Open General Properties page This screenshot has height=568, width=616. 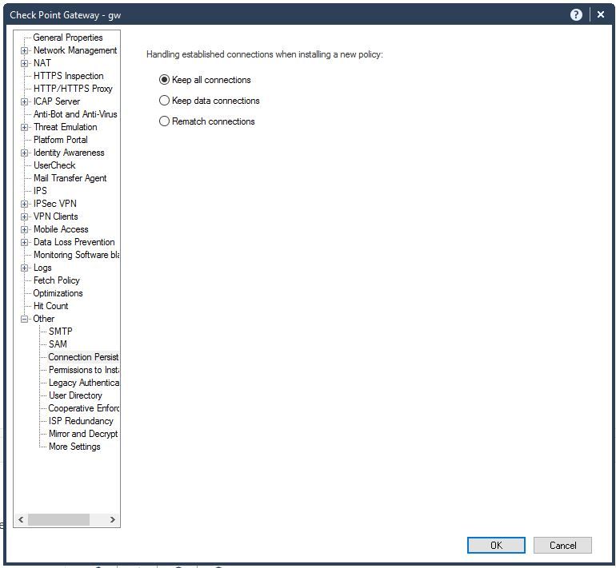pos(68,38)
